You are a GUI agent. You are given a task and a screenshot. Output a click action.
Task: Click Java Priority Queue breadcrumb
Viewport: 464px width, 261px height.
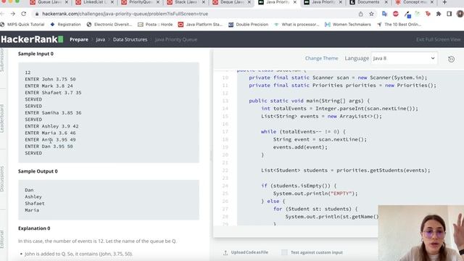(175, 39)
